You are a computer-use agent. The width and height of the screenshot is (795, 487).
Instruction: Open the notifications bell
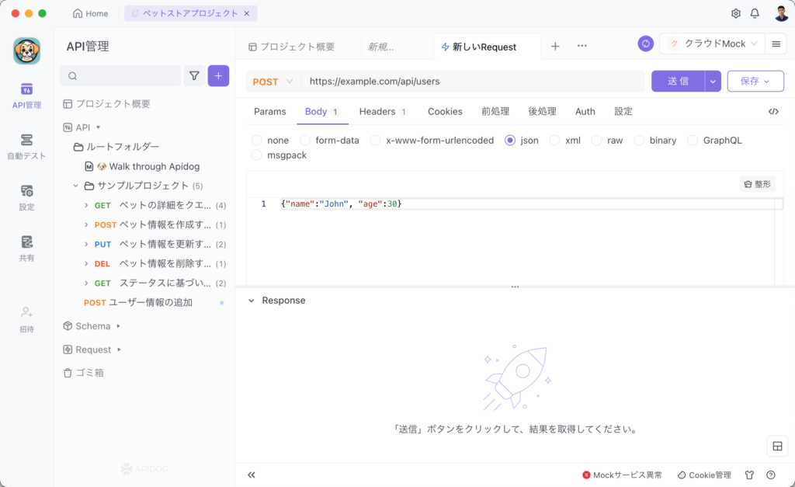(x=755, y=14)
